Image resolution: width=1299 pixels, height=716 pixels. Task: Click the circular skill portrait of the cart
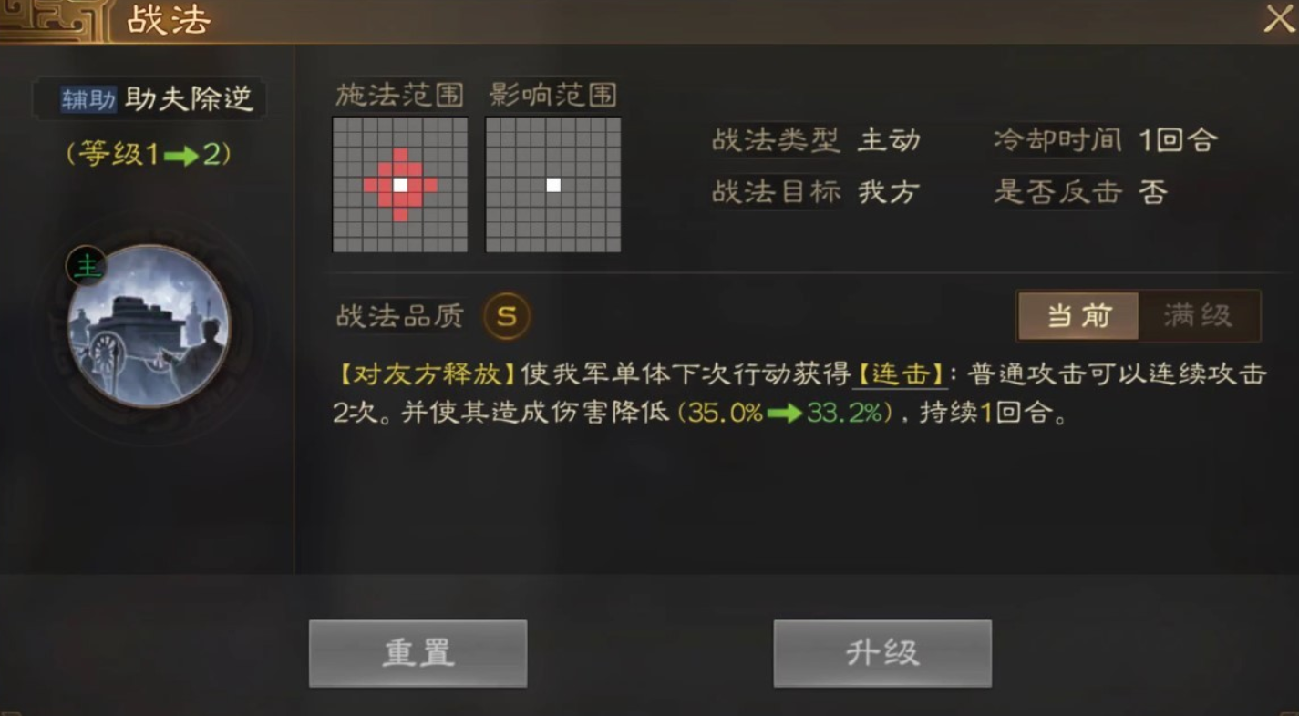click(149, 326)
